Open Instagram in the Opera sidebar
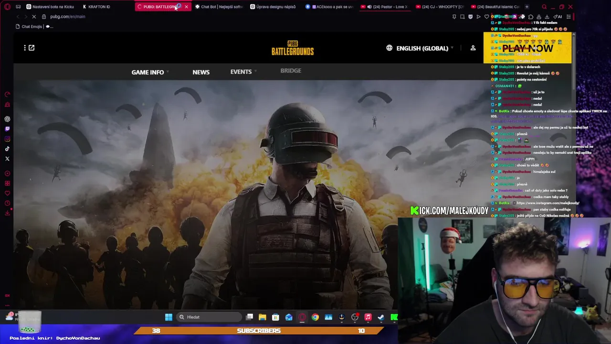The width and height of the screenshot is (611, 344). click(7, 139)
